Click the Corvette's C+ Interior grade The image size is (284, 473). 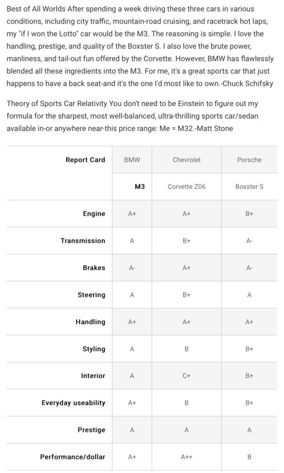(186, 376)
